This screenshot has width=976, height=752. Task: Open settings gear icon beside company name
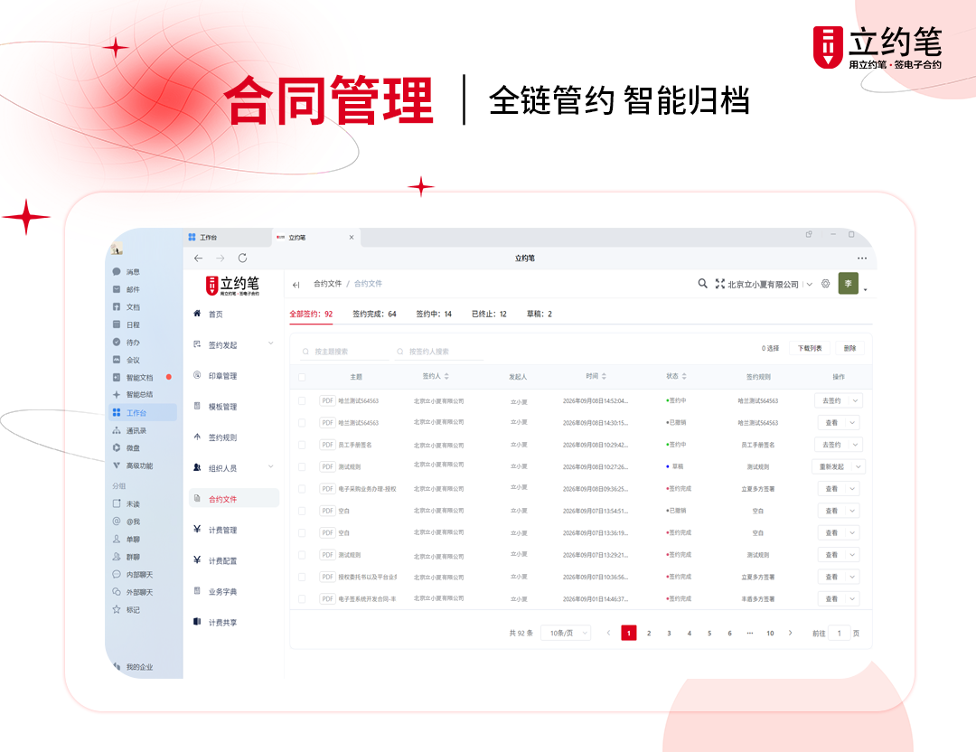pos(825,284)
